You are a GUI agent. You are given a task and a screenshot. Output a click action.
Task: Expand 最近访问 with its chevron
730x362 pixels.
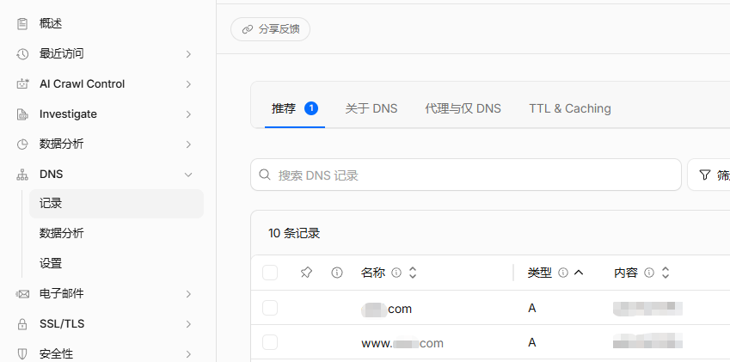(188, 54)
